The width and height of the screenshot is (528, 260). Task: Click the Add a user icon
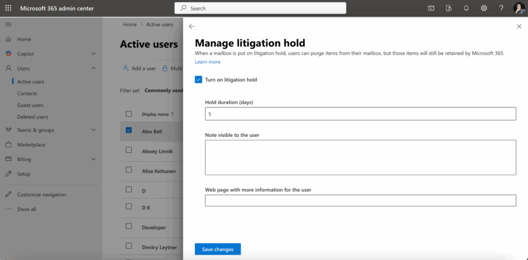pos(126,68)
